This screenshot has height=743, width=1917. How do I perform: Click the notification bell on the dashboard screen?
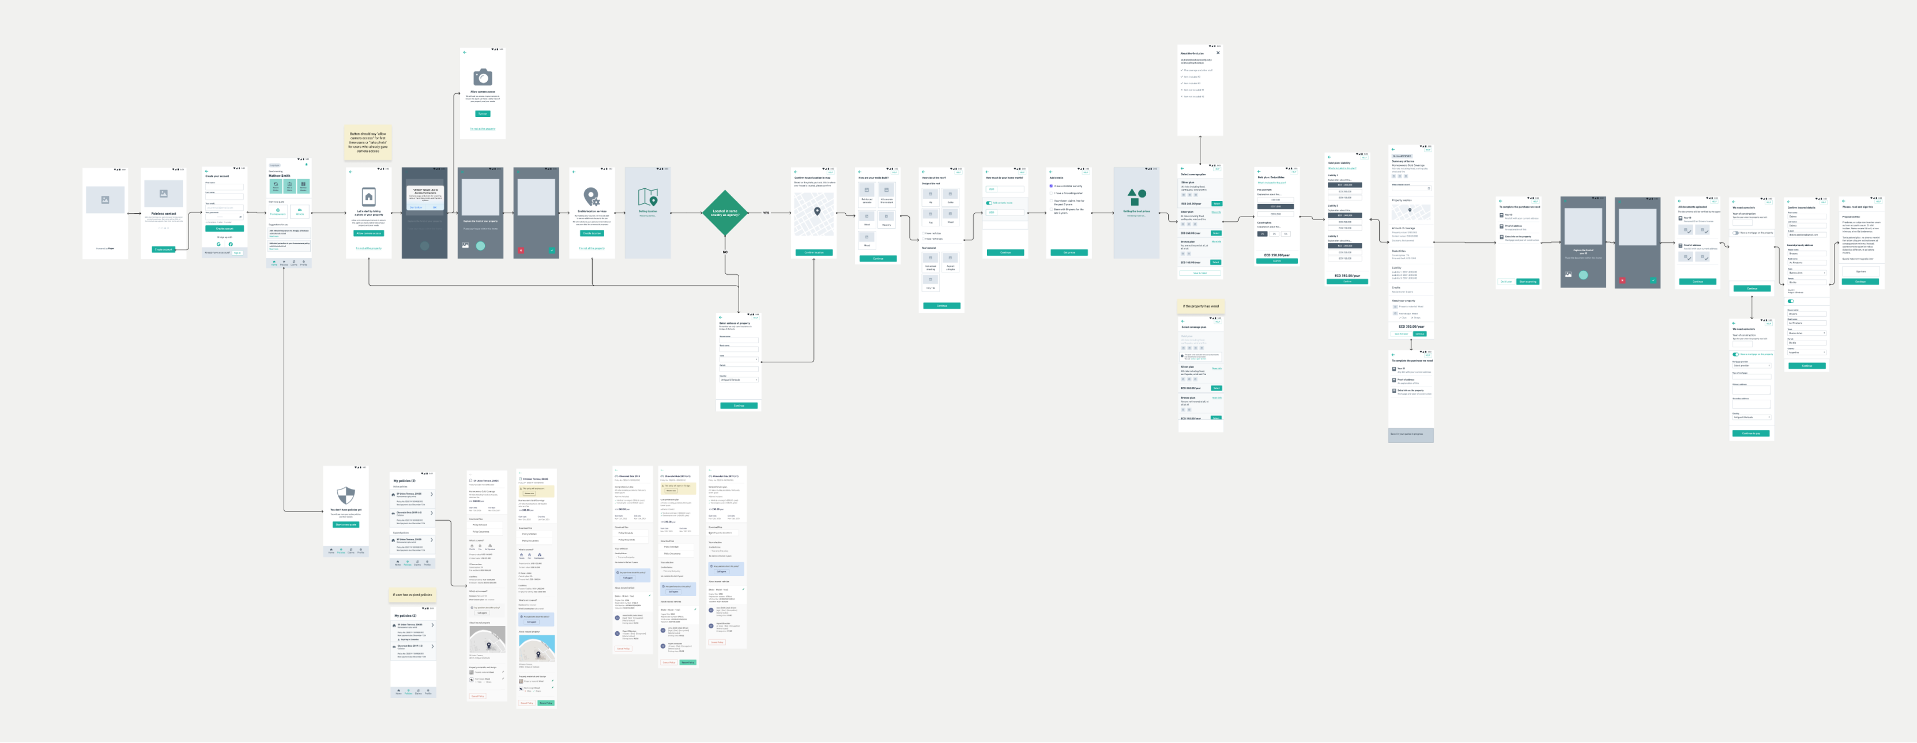click(x=307, y=164)
